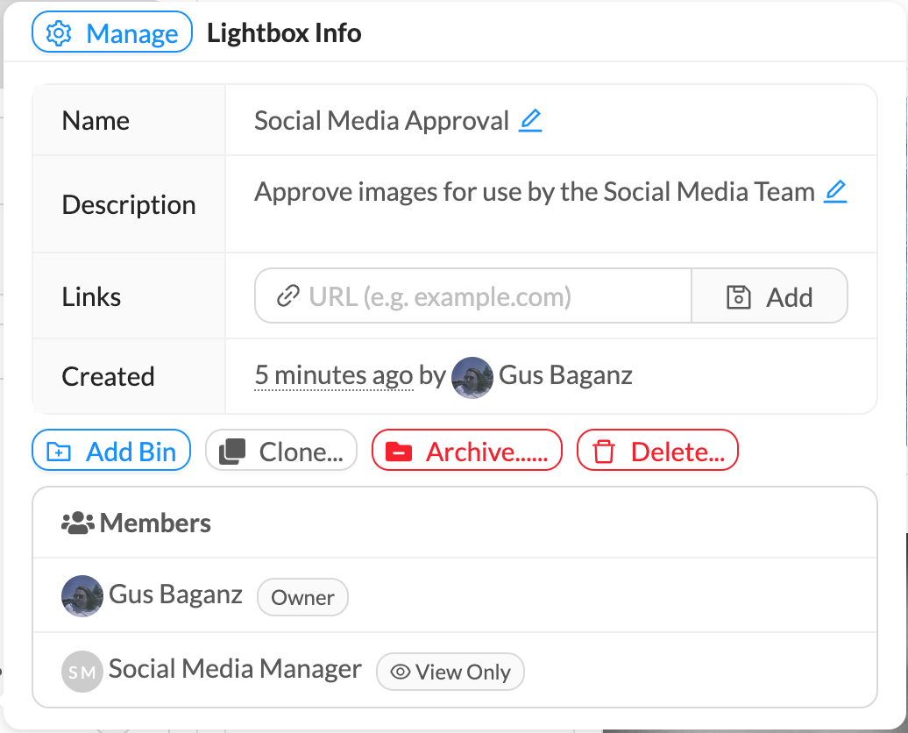
Task: Toggle View Only permission for Social Media Manager
Action: (x=450, y=672)
